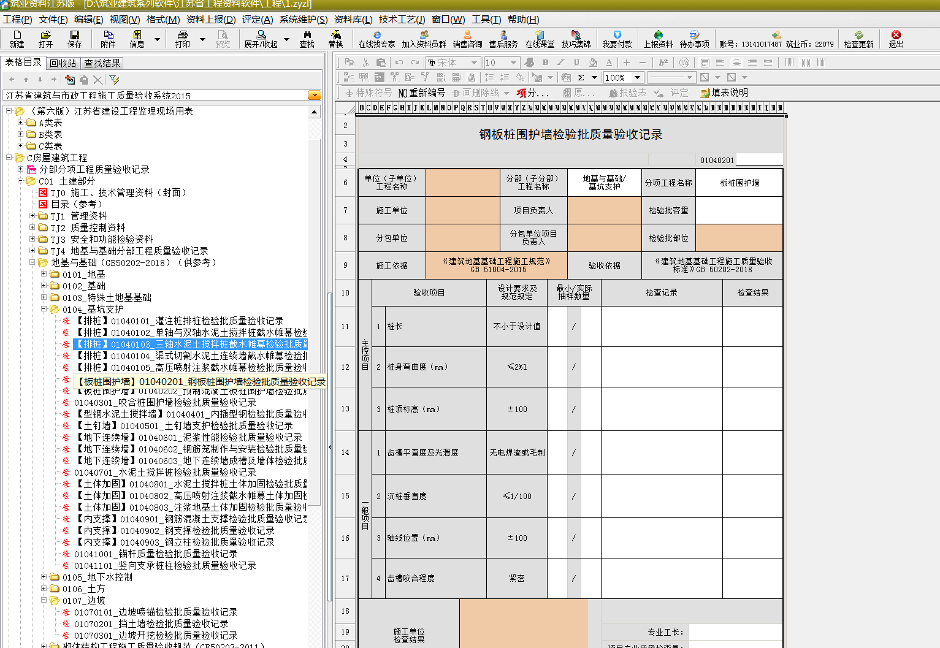Select the 桩长 cell in the table
This screenshot has width=940, height=648.
coord(435,326)
